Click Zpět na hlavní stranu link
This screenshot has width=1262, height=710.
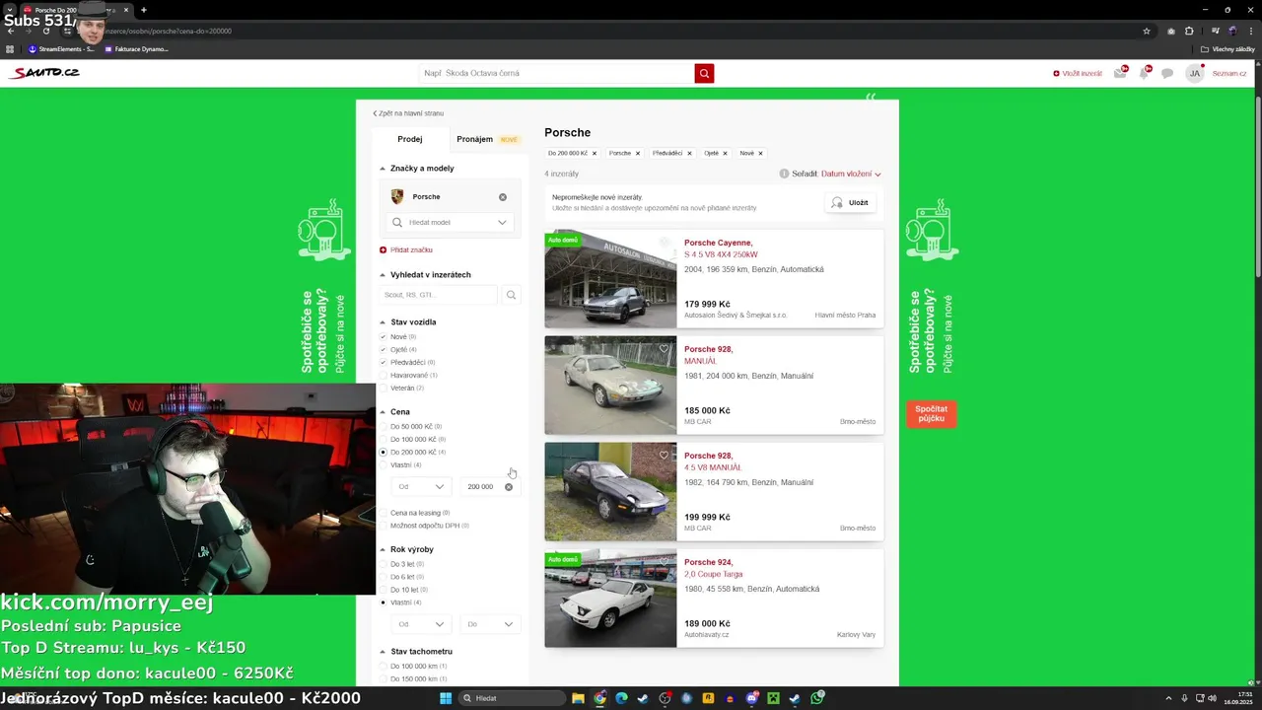point(408,113)
